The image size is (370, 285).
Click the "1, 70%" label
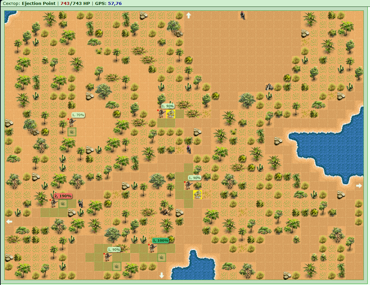[x=78, y=115]
